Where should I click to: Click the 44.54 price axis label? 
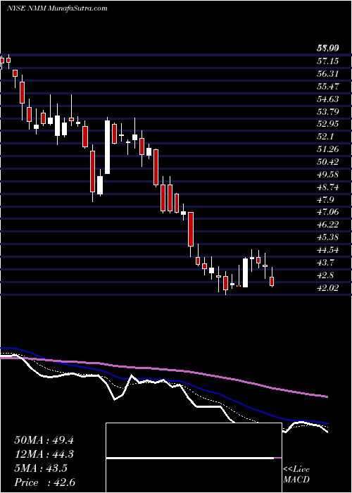(327, 250)
